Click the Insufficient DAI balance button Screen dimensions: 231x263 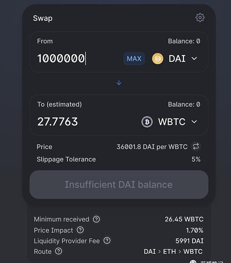tap(119, 184)
